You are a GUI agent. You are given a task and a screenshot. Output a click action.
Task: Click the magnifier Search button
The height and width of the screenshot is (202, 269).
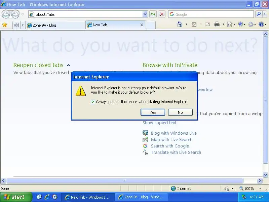(259, 14)
